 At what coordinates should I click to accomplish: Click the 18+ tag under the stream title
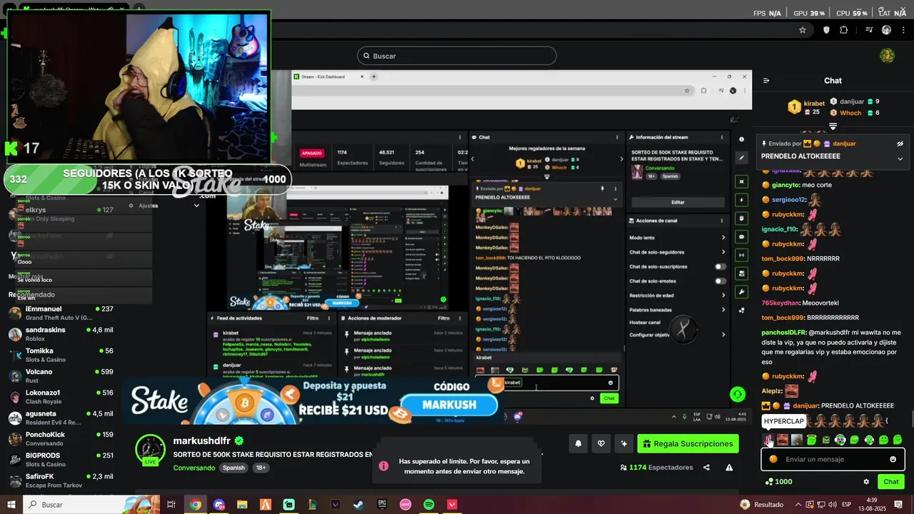(261, 468)
